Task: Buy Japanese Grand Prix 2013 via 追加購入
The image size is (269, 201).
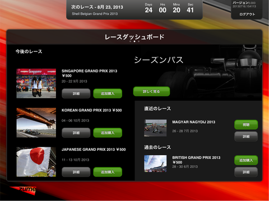Action: point(108,172)
